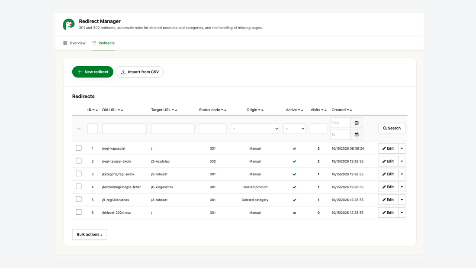The image size is (476, 268).
Task: Sort Status code column descending
Action: (222, 110)
